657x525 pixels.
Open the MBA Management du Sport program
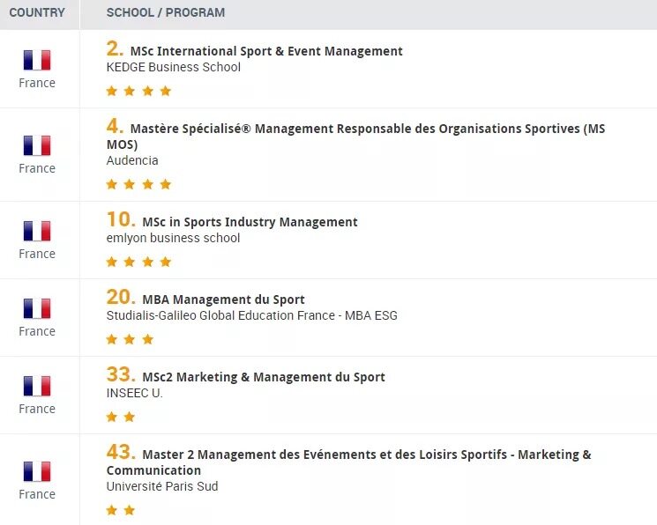(x=223, y=299)
